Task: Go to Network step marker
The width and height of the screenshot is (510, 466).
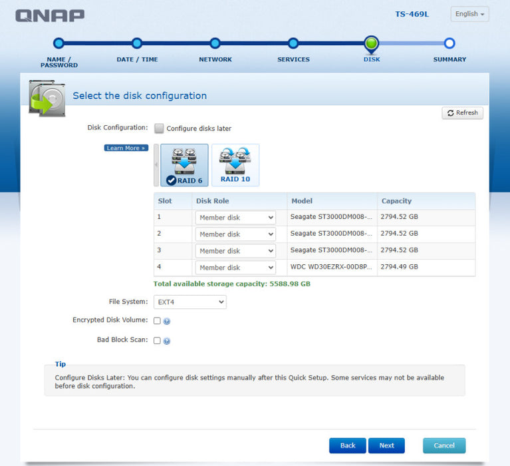Action: tap(215, 43)
